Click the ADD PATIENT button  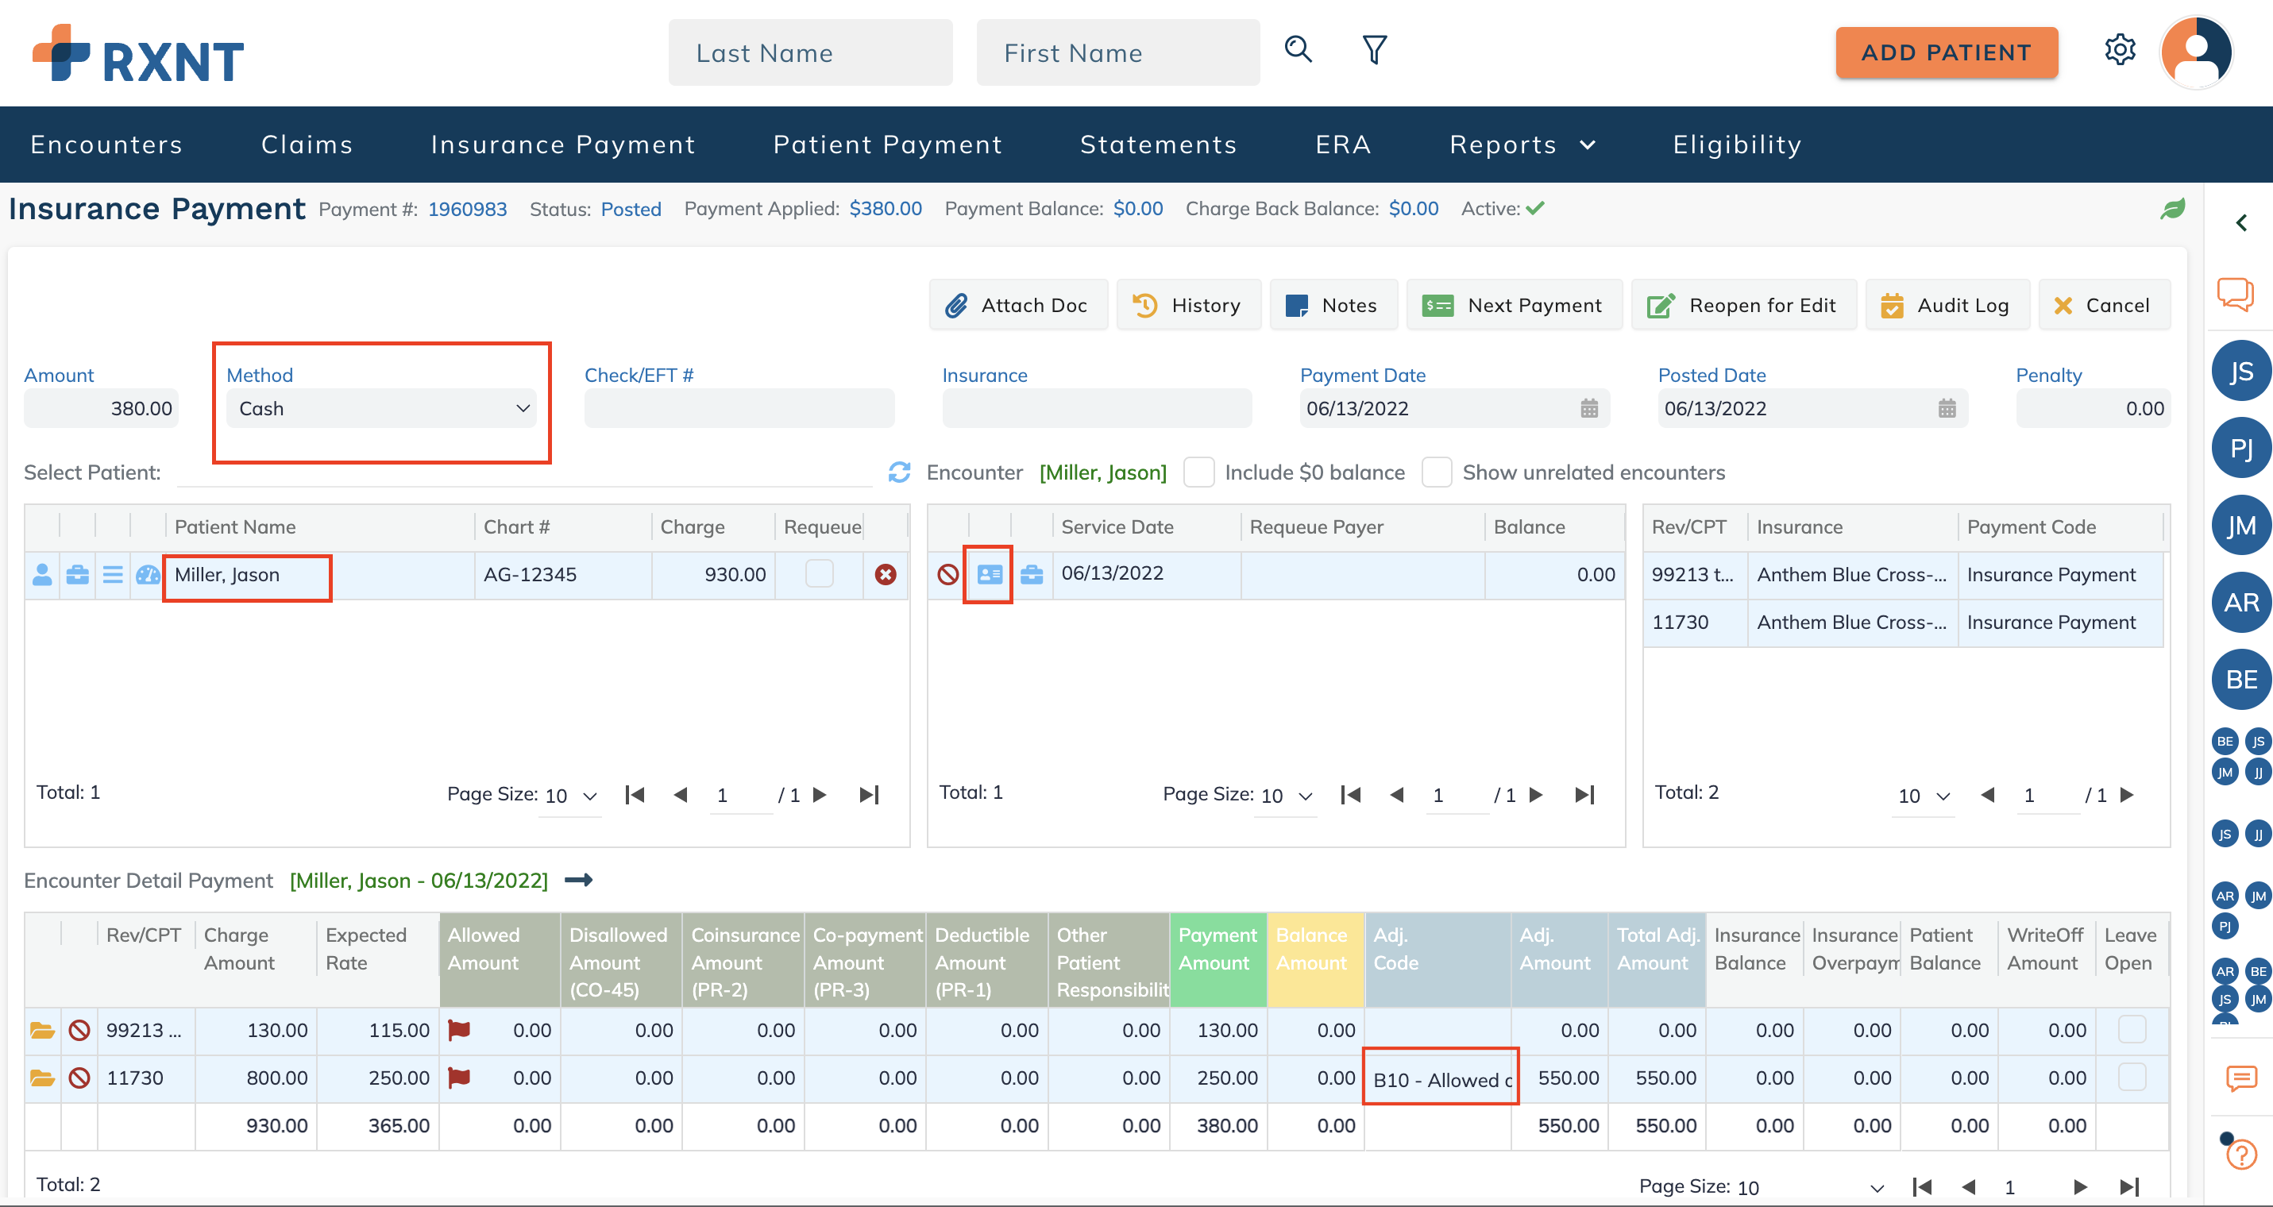1946,53
